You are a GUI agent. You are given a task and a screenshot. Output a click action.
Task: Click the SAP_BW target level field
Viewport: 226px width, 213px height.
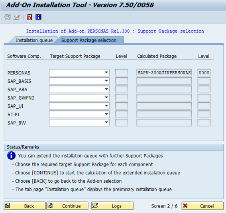pos(122,123)
